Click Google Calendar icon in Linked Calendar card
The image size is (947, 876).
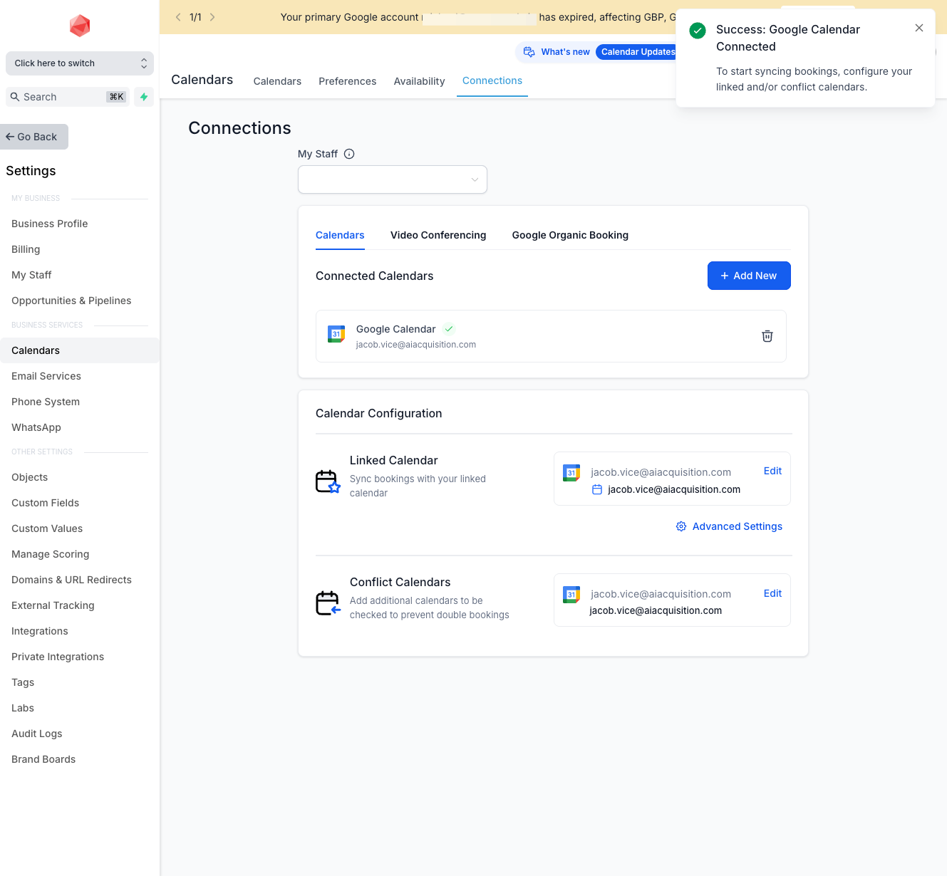pos(571,473)
